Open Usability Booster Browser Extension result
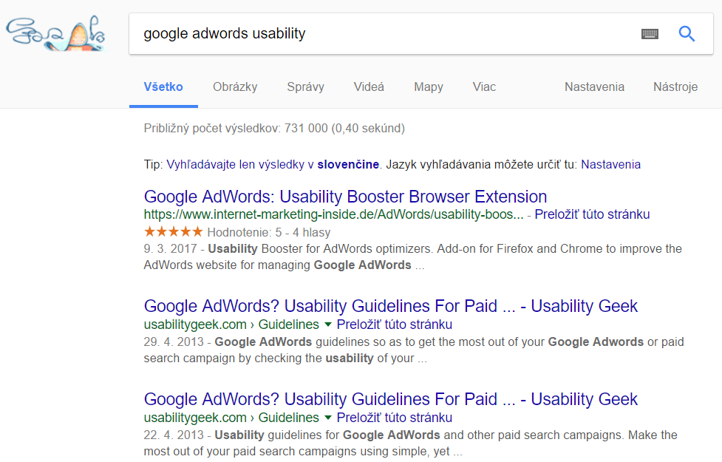722x462 pixels. point(345,197)
